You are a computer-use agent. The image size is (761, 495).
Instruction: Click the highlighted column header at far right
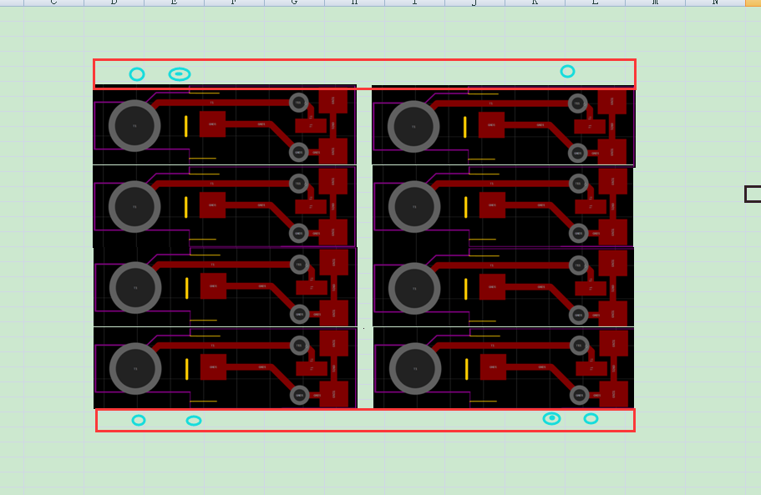coord(753,3)
